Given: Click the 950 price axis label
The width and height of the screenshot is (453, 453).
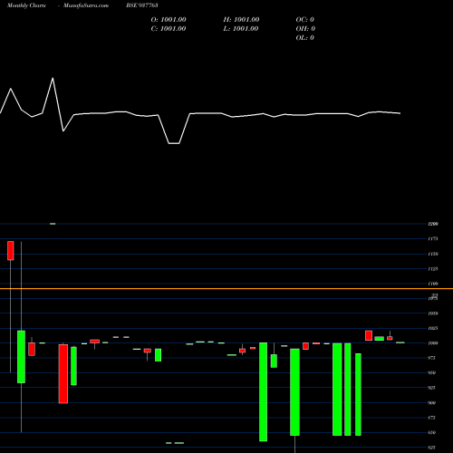Looking at the screenshot, I should click(432, 372).
